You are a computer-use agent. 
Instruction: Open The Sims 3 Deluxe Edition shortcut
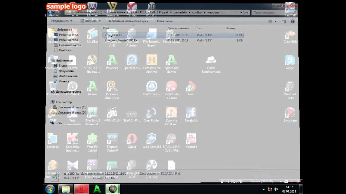[92, 117]
